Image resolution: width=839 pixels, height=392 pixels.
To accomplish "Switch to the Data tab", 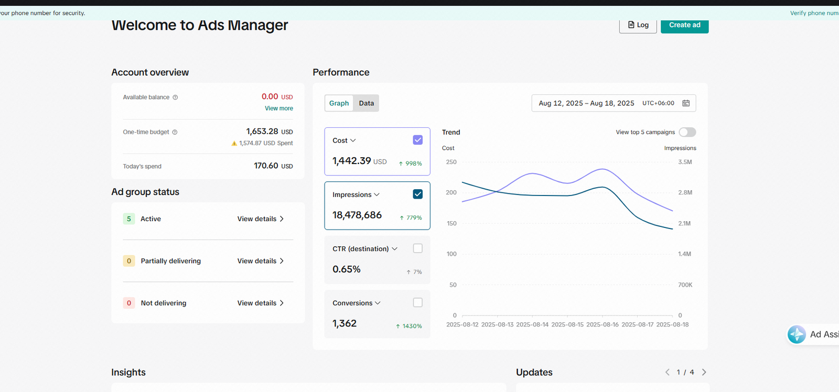I will [366, 103].
